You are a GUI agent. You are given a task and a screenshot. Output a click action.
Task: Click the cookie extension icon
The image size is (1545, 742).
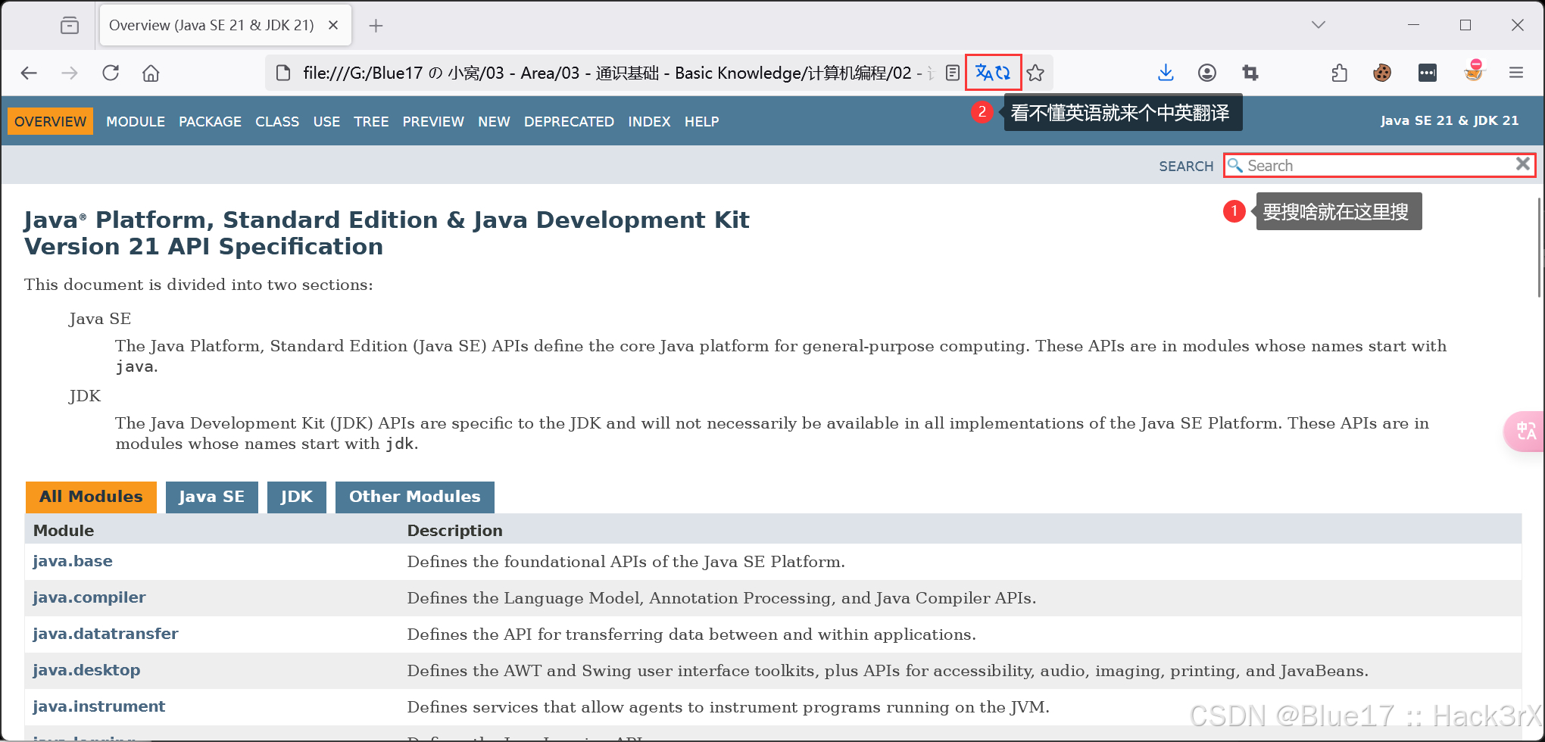1382,73
